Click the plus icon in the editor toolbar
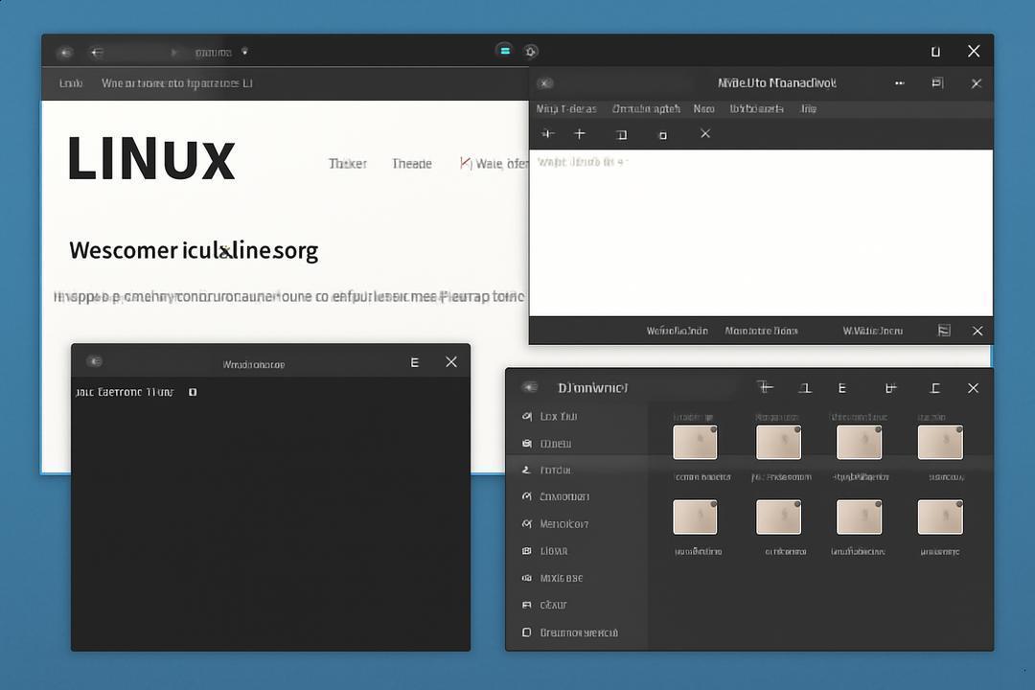Screen dimensions: 1035x690 (x=580, y=134)
